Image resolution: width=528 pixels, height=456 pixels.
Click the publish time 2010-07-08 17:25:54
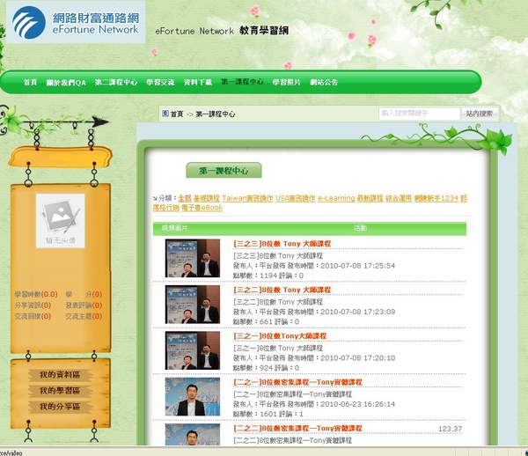click(358, 266)
